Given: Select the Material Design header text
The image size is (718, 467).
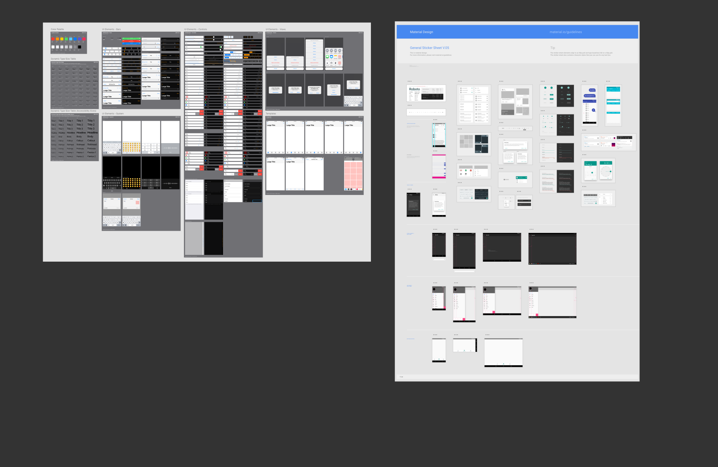Looking at the screenshot, I should (421, 32).
